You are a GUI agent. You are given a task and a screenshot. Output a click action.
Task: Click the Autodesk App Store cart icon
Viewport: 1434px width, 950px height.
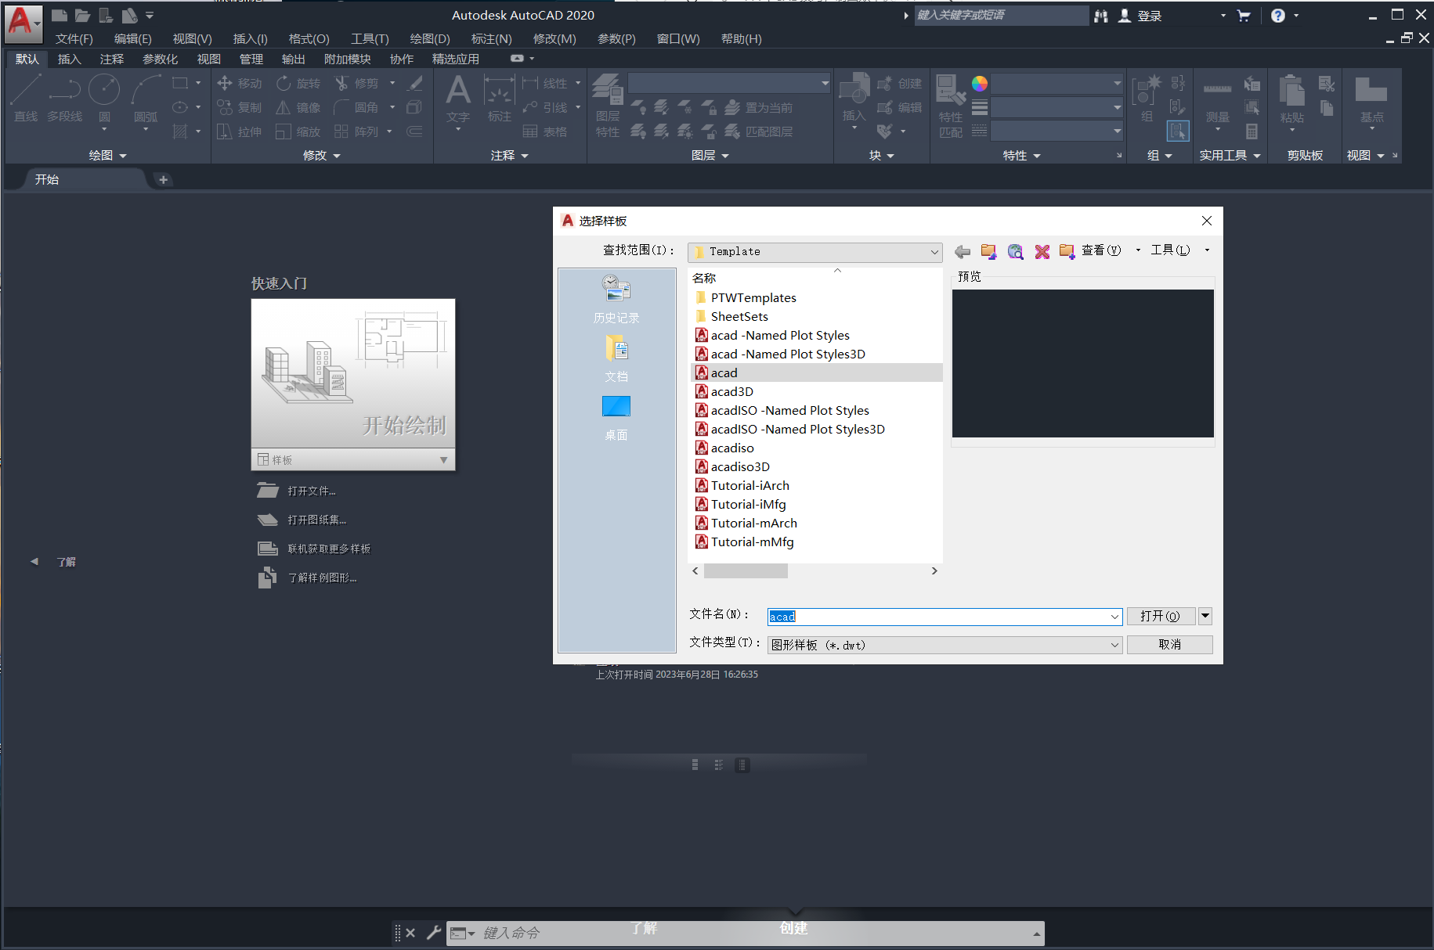[x=1244, y=16]
